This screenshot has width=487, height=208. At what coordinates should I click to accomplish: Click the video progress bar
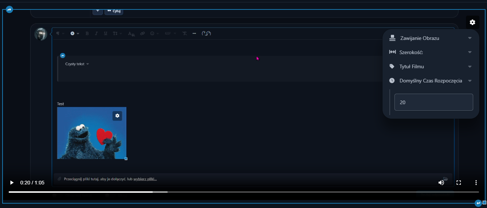243,192
